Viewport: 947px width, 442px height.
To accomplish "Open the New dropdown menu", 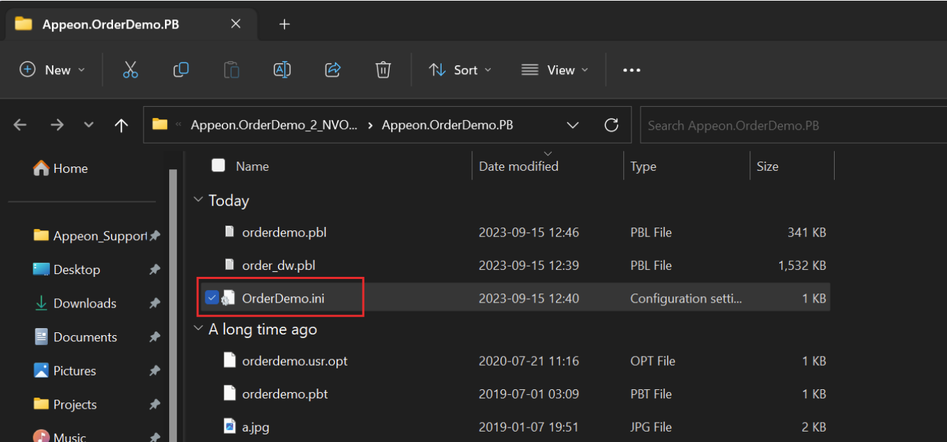I will pyautogui.click(x=53, y=69).
